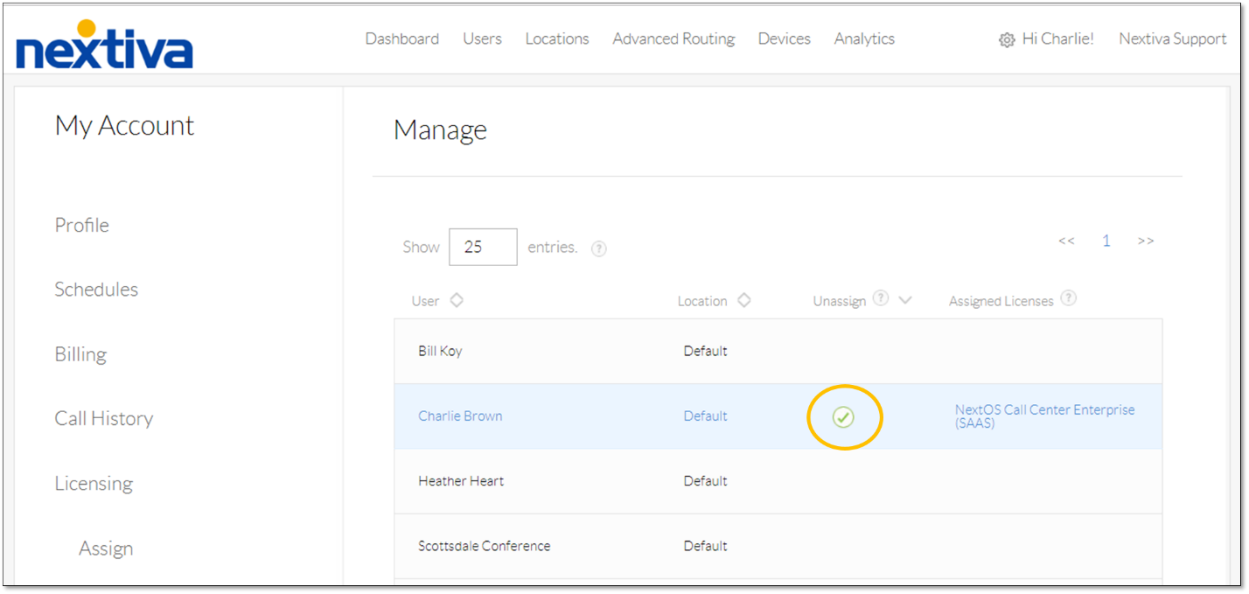Select Assign under Licensing

[106, 549]
